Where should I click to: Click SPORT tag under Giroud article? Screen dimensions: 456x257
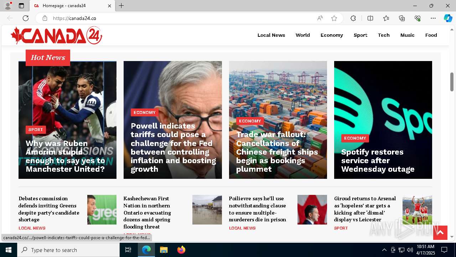point(341,228)
